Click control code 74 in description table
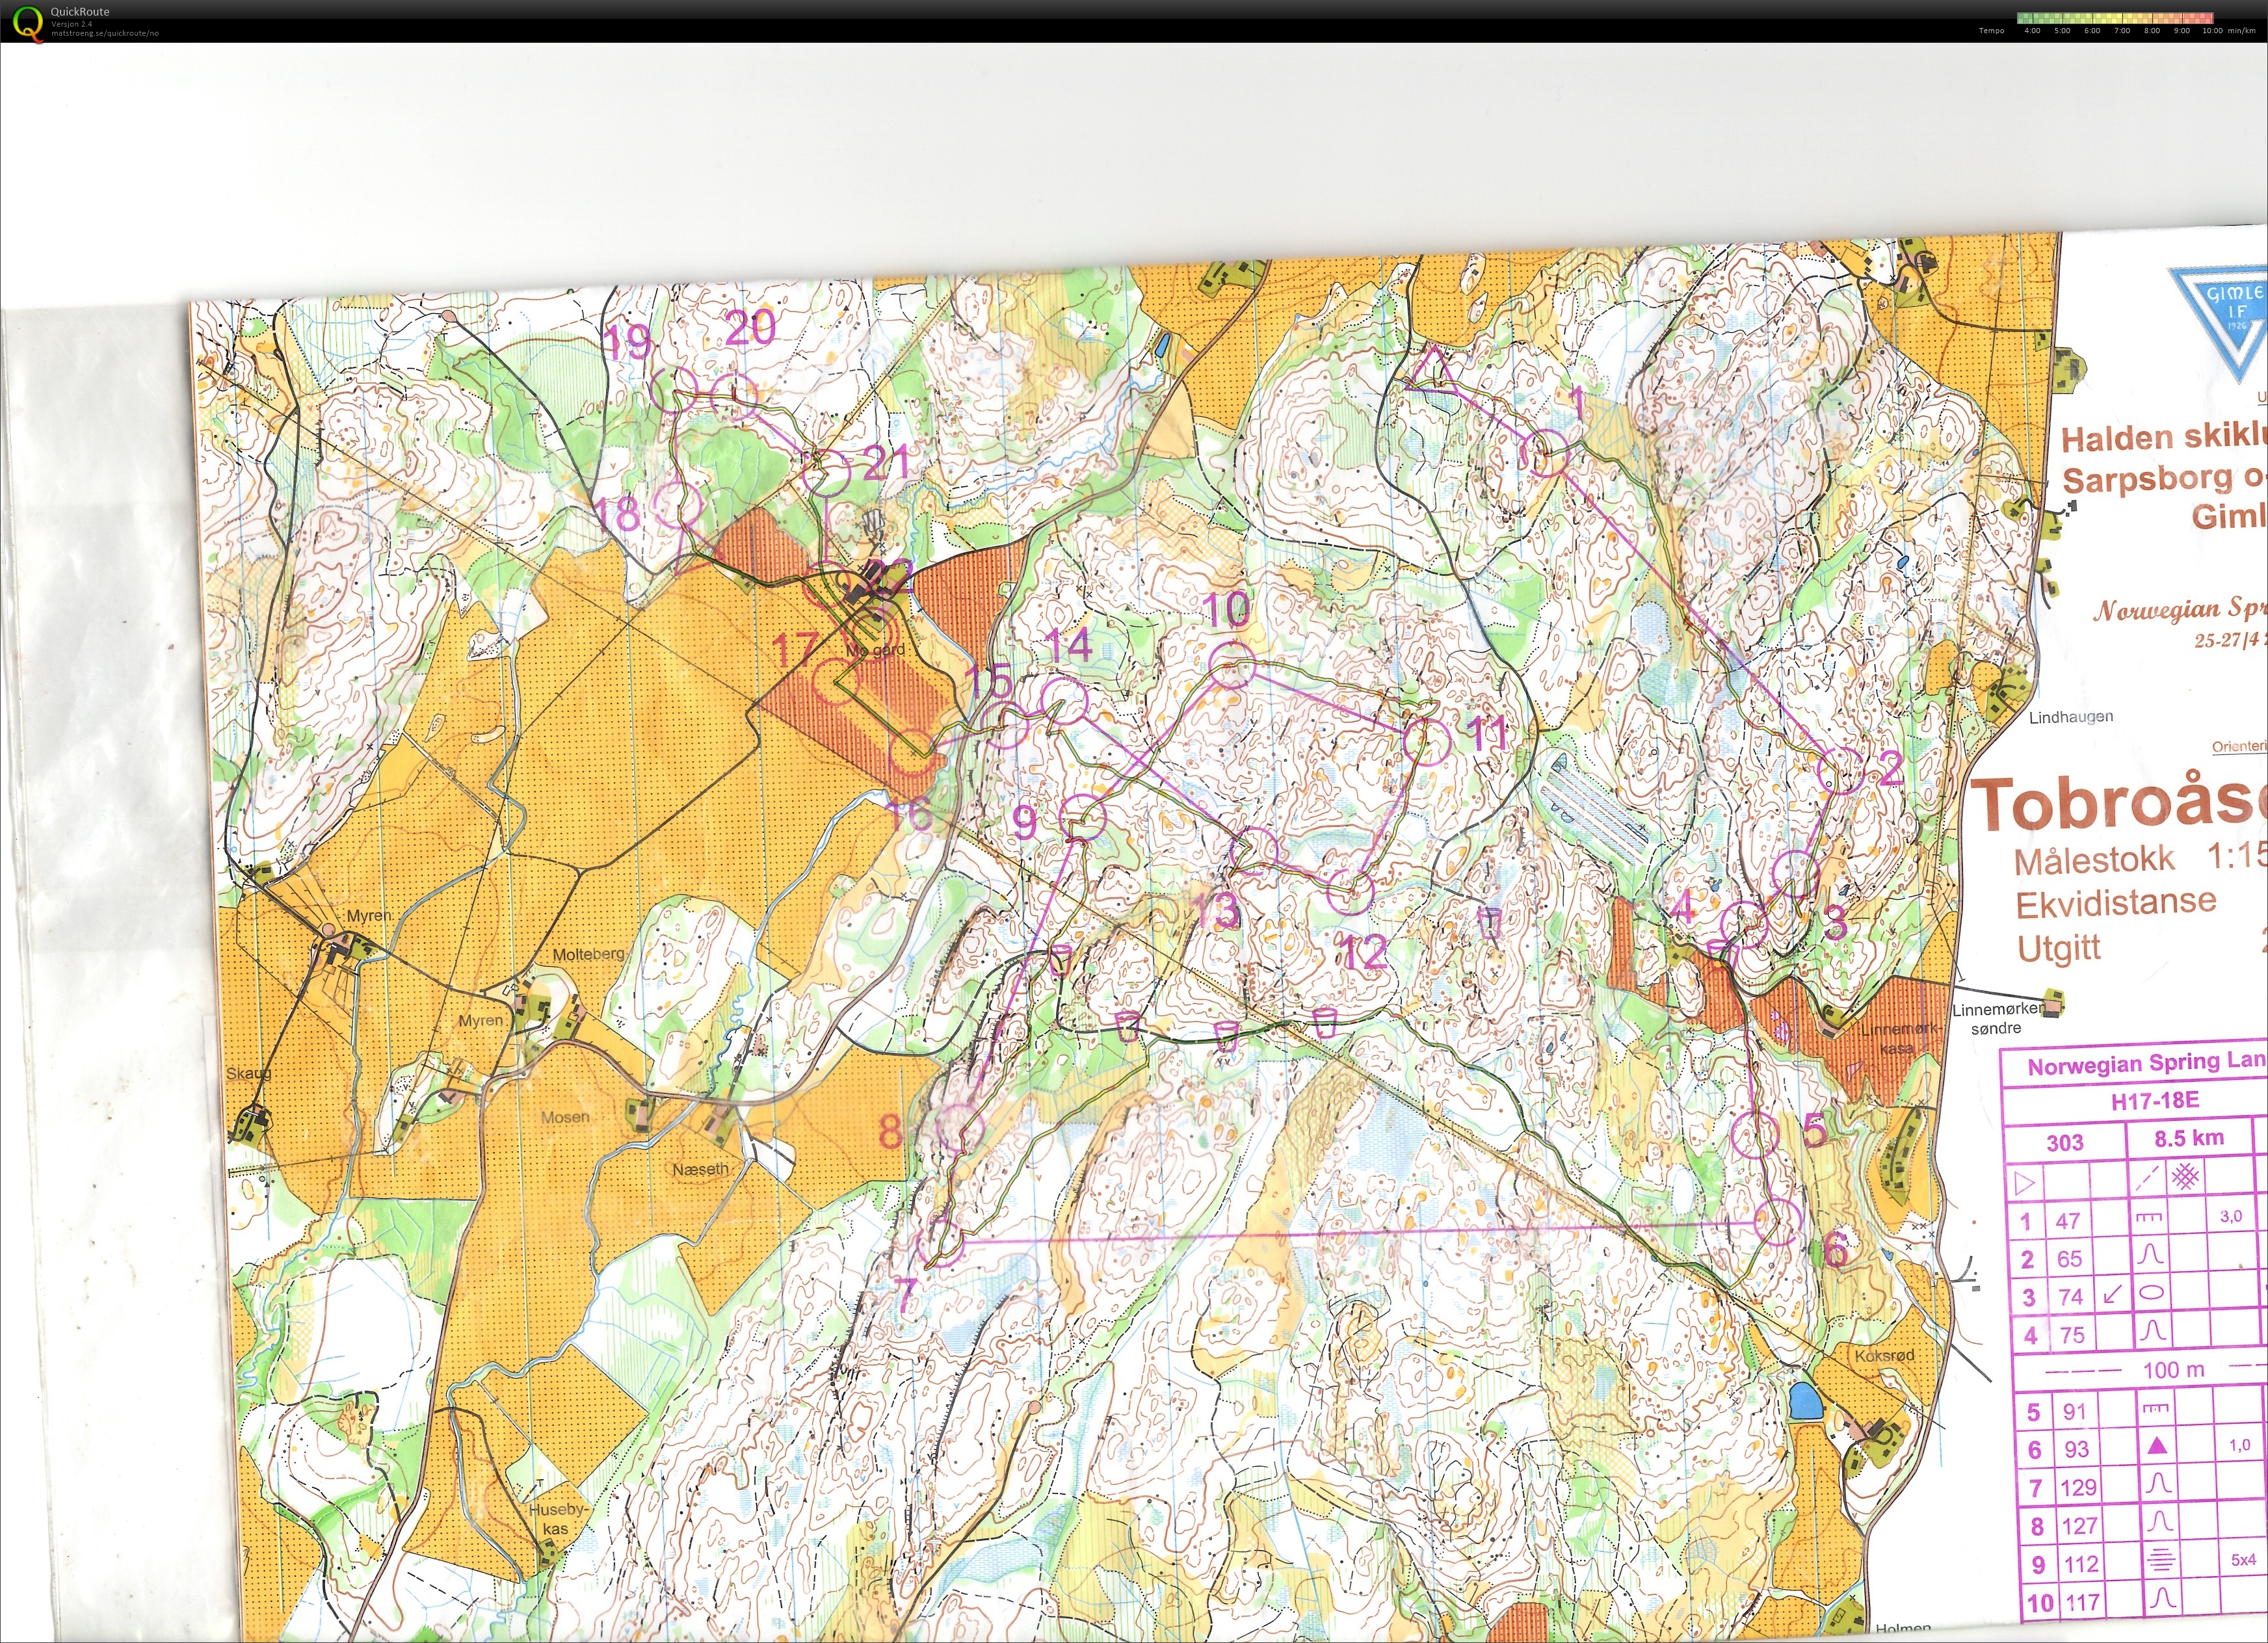Image resolution: width=2268 pixels, height=1643 pixels. pos(2071,1297)
